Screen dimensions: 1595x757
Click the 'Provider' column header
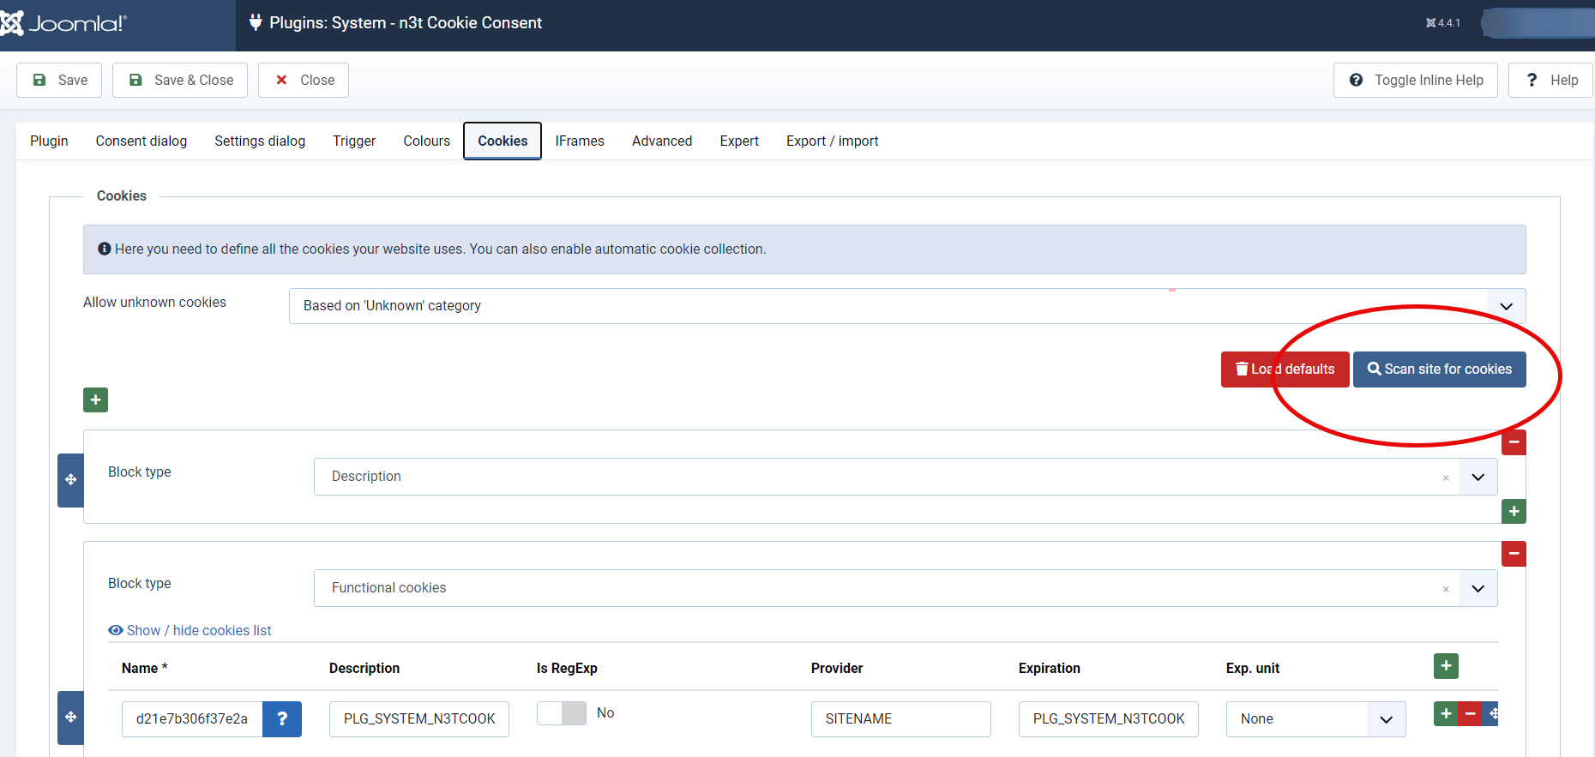click(837, 668)
